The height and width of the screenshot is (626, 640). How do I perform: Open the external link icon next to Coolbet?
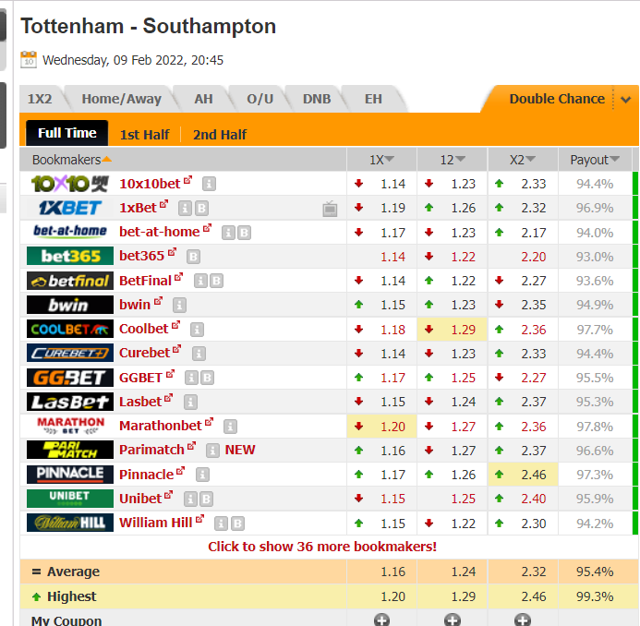point(175,325)
